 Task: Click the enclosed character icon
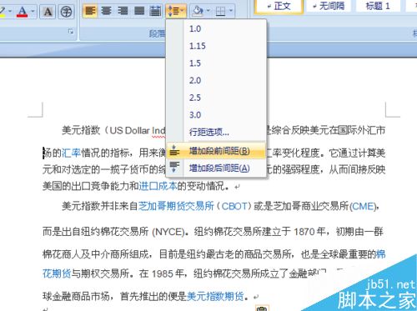66,12
